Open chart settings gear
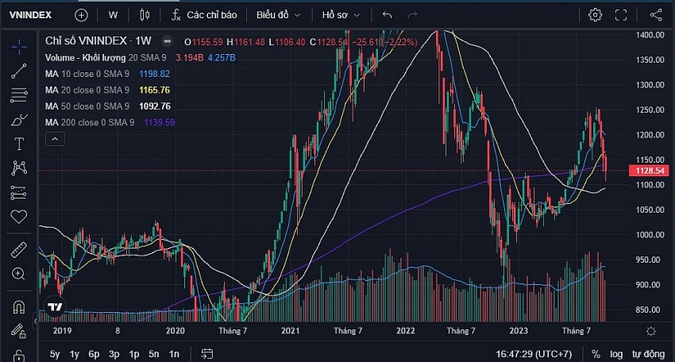Viewport: 675px width, 362px height. [595, 15]
